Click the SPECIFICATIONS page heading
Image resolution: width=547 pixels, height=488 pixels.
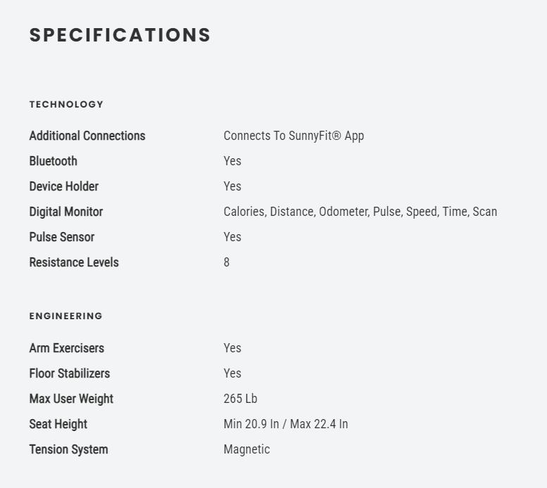(x=120, y=35)
